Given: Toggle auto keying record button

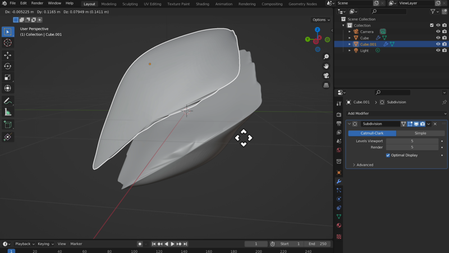Looking at the screenshot, I should (x=140, y=244).
